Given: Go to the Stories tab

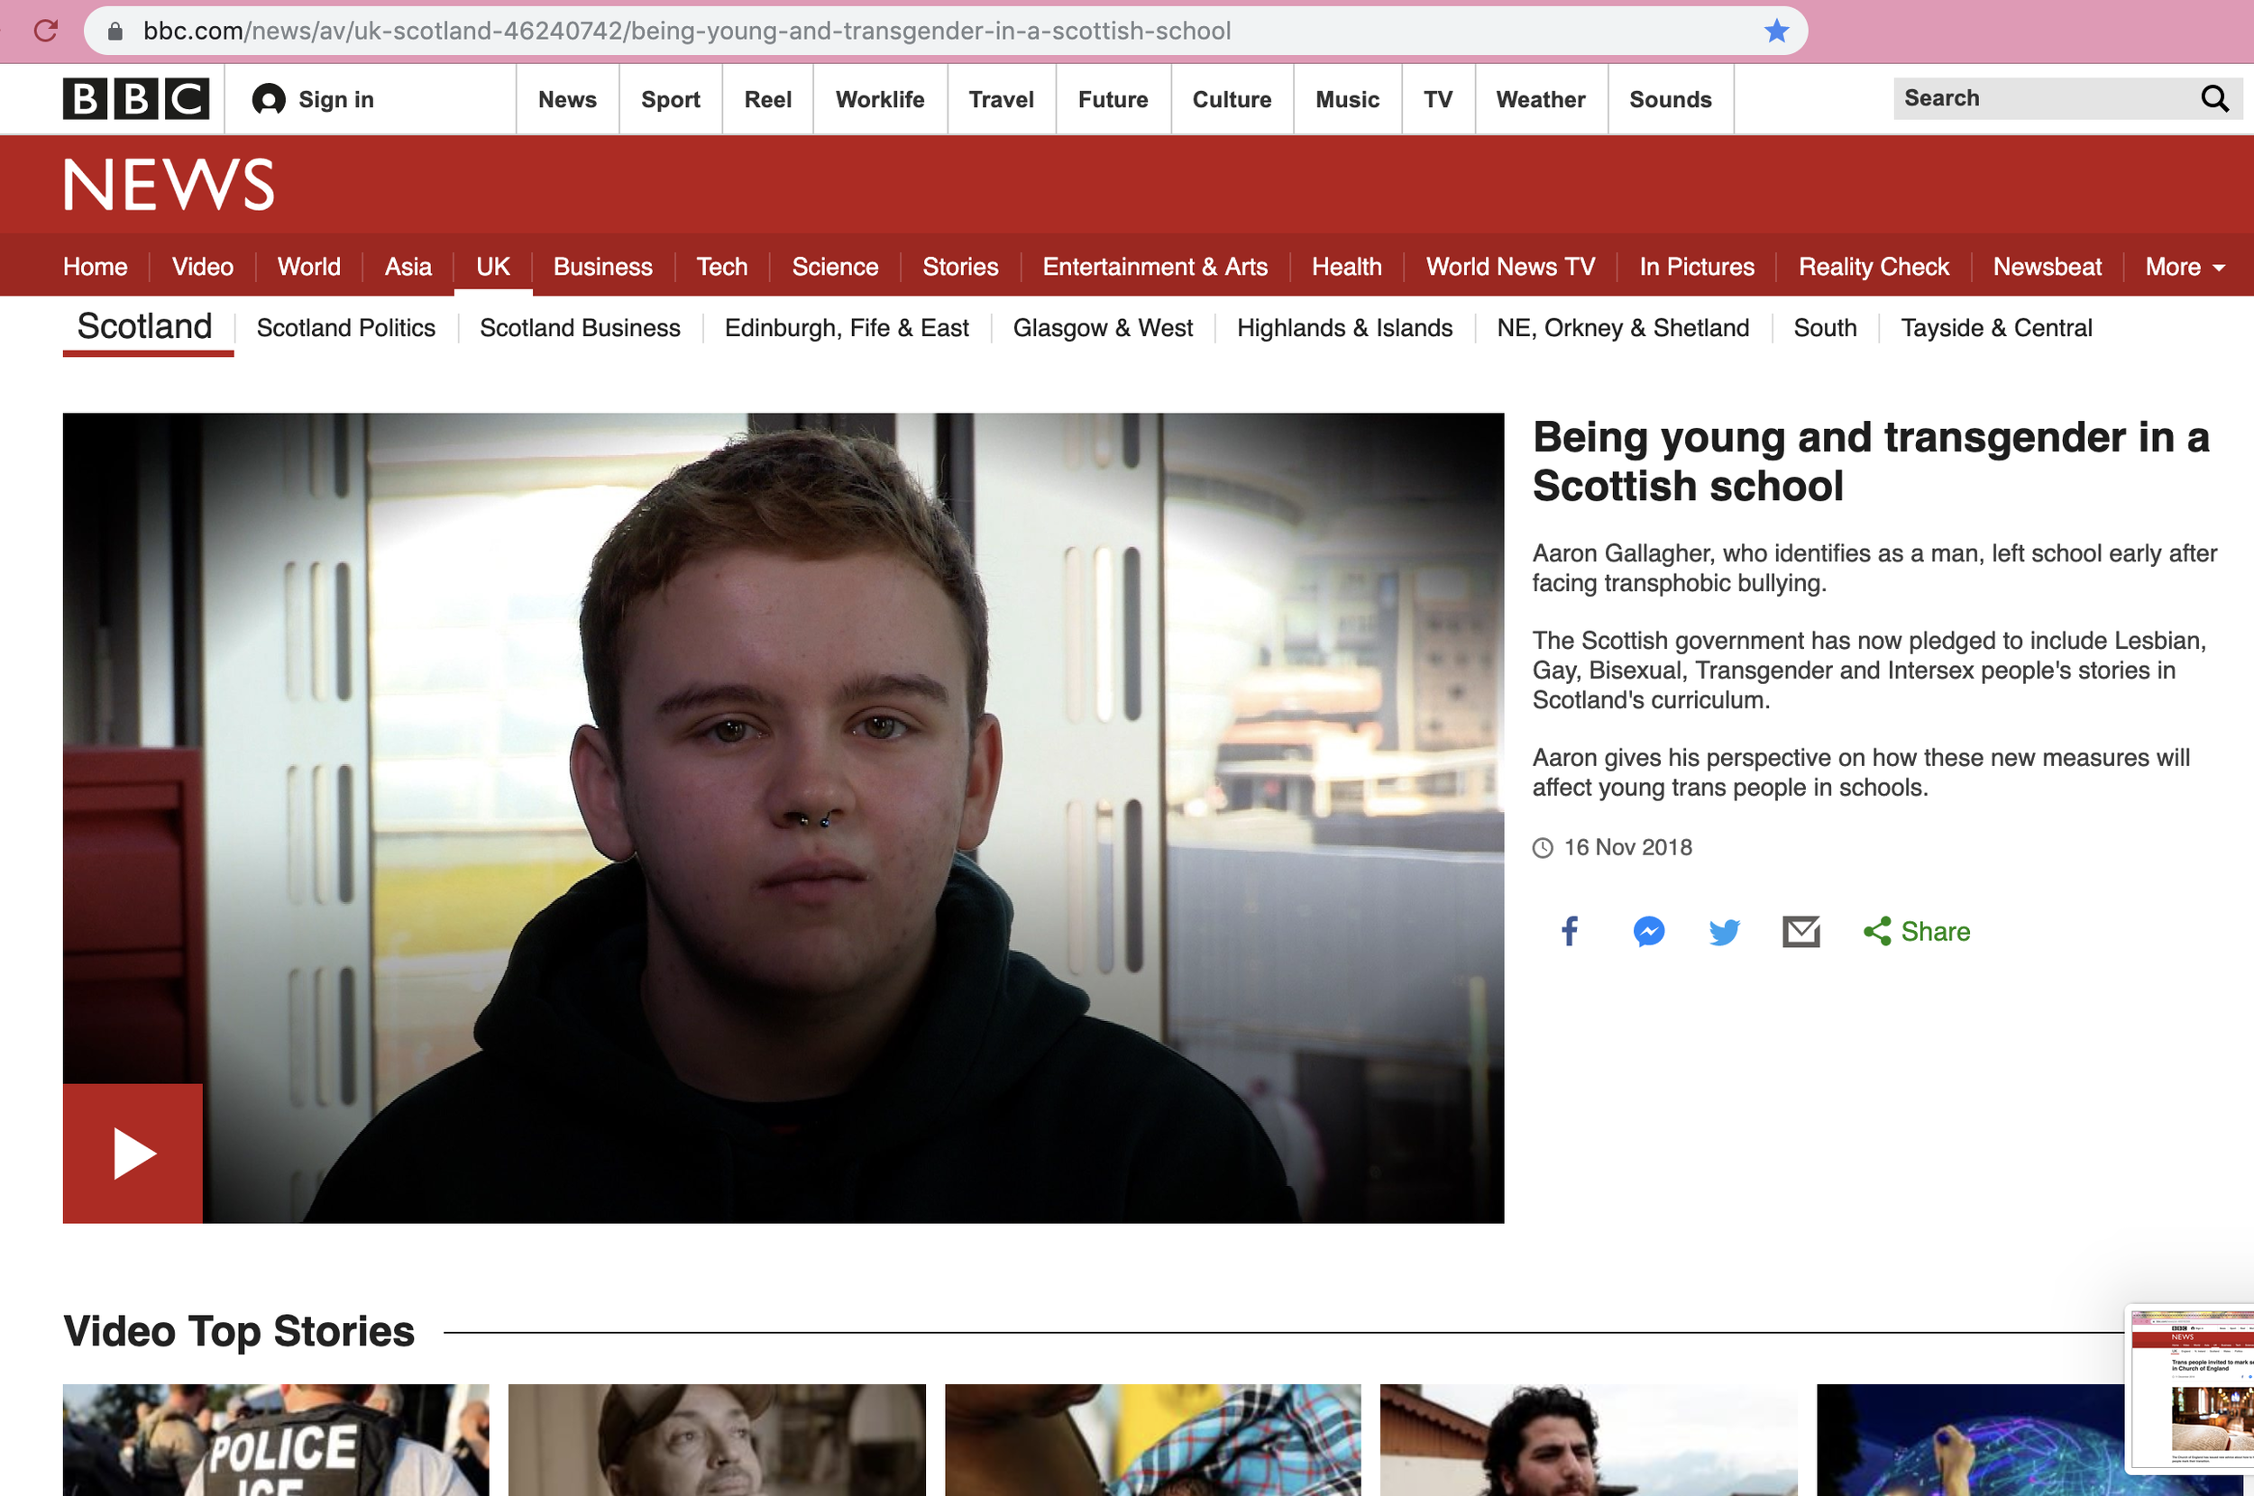Looking at the screenshot, I should coord(961,267).
